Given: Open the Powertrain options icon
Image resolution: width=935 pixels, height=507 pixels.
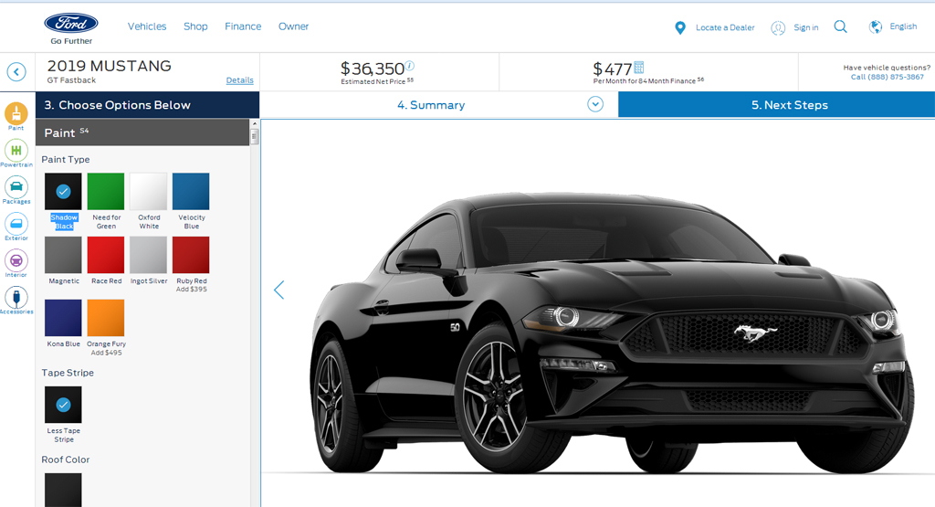Looking at the screenshot, I should [x=16, y=151].
